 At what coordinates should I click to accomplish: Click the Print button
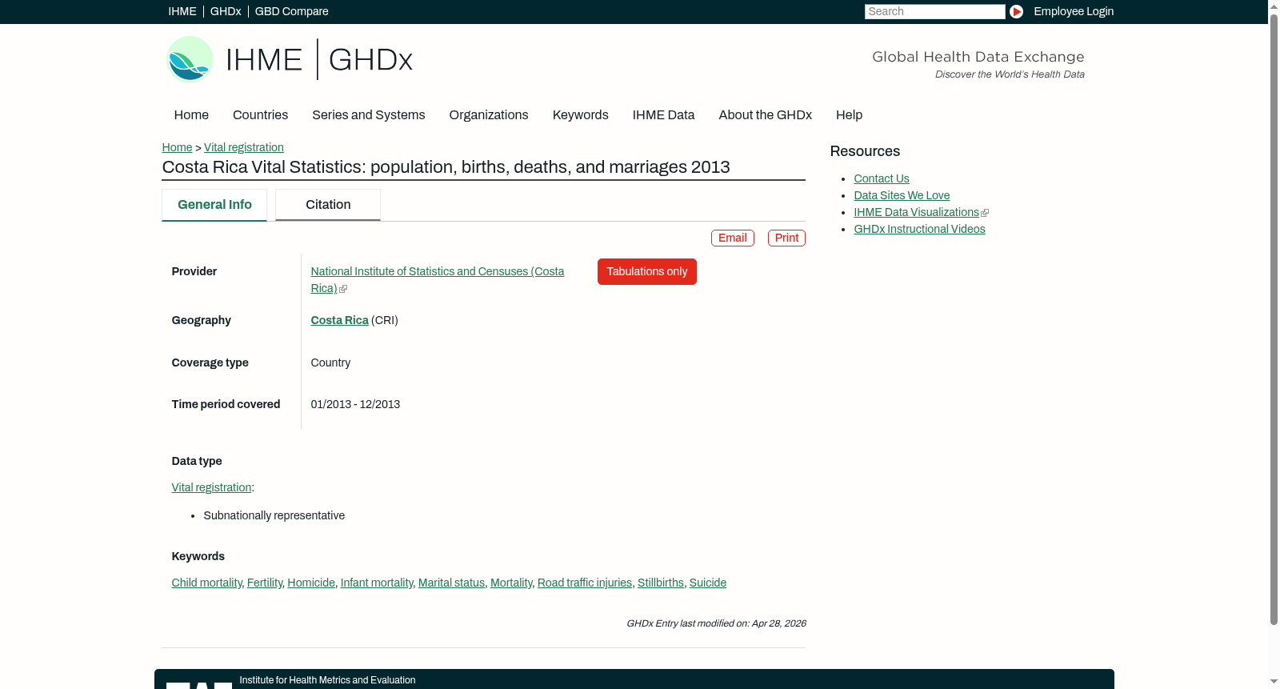click(x=786, y=238)
